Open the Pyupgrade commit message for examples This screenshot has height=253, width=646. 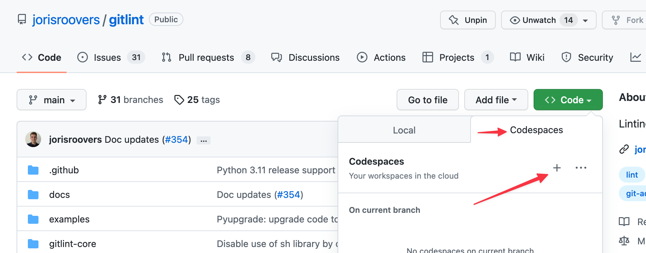click(277, 219)
